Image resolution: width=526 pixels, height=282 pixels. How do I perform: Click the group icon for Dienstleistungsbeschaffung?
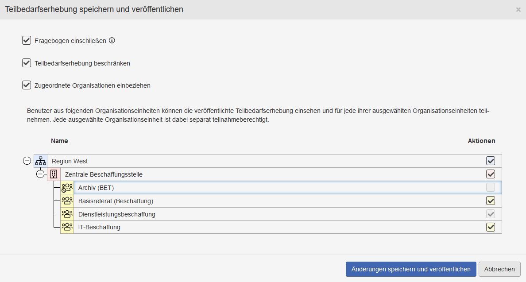(67, 214)
